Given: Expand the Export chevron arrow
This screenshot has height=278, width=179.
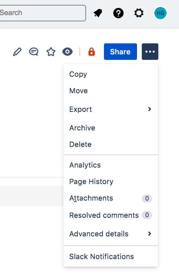Looking at the screenshot, I should [149, 109].
